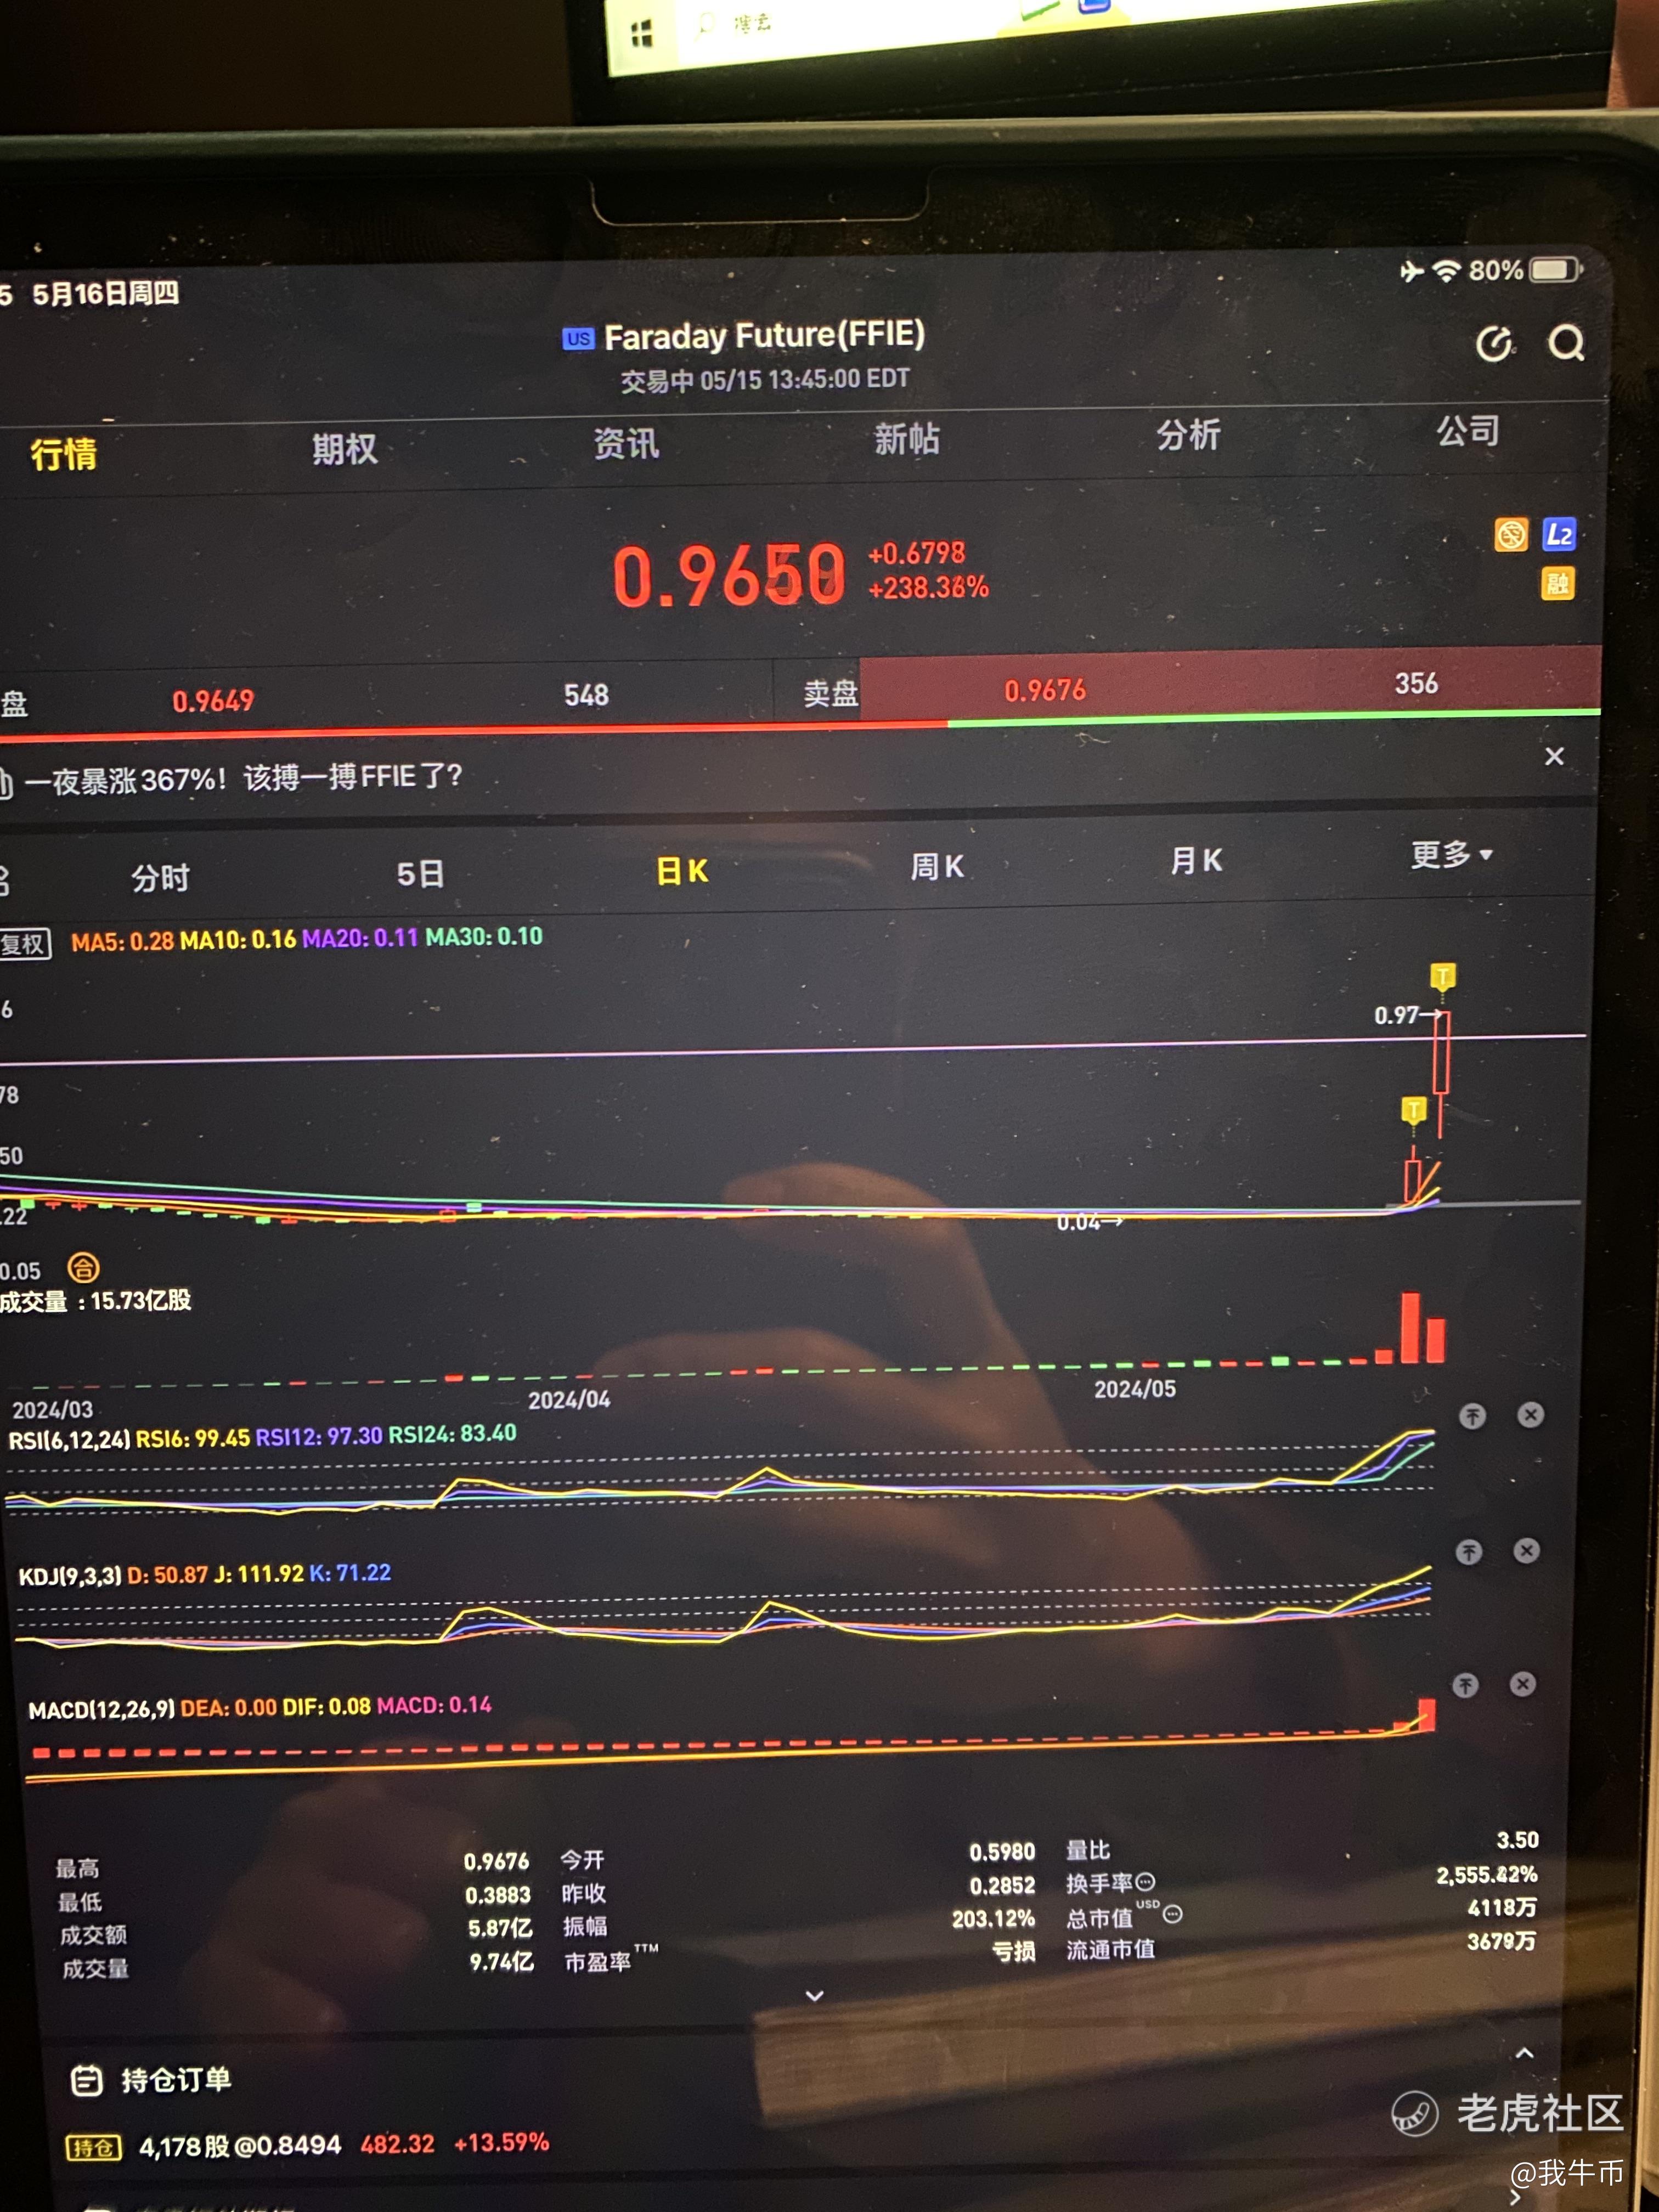Tap the yellow 融 margin badge
1659x2212 pixels.
coord(1557,583)
